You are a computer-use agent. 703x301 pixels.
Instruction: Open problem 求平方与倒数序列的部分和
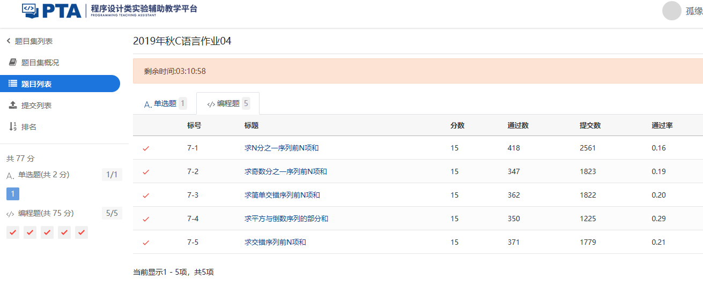coord(286,219)
